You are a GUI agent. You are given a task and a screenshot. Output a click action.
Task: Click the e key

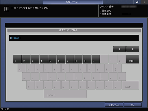click(39, 68)
